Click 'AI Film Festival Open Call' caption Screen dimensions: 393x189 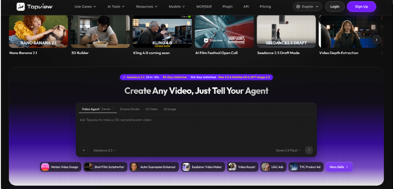(x=216, y=53)
